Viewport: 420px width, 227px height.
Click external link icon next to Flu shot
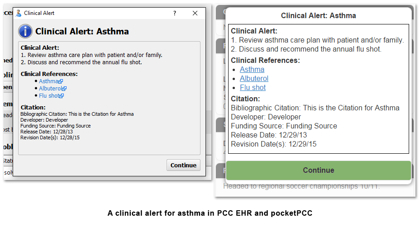coord(62,96)
